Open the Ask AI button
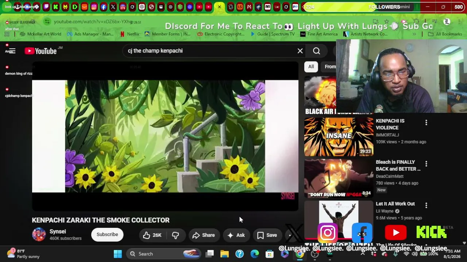This screenshot has width=467, height=262. 236,235
